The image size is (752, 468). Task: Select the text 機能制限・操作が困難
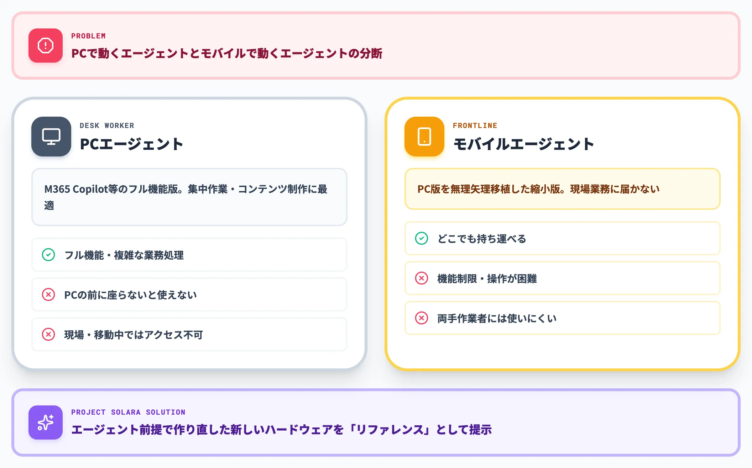click(x=487, y=278)
